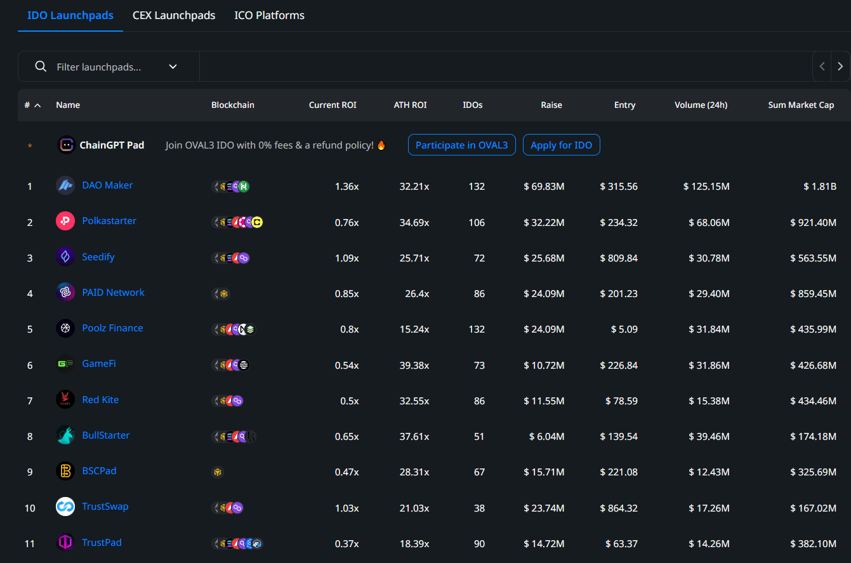Open the BullStarter link
The height and width of the screenshot is (563, 851).
[106, 435]
